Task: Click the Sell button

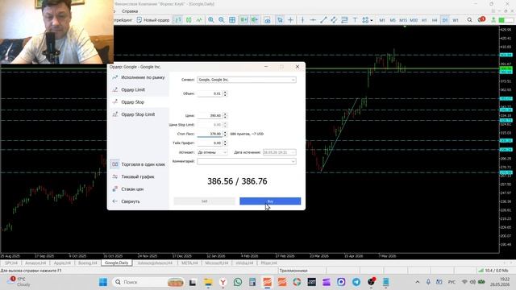Action: 204,201
